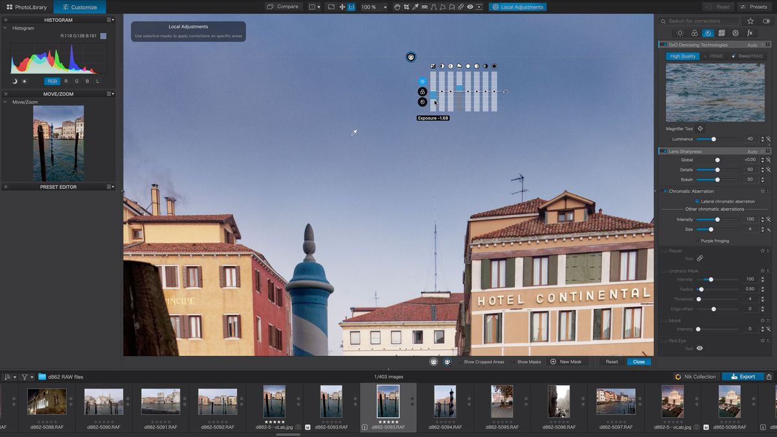Show favorite corrections star filter
Image resolution: width=777 pixels, height=437 pixels.
(750, 21)
